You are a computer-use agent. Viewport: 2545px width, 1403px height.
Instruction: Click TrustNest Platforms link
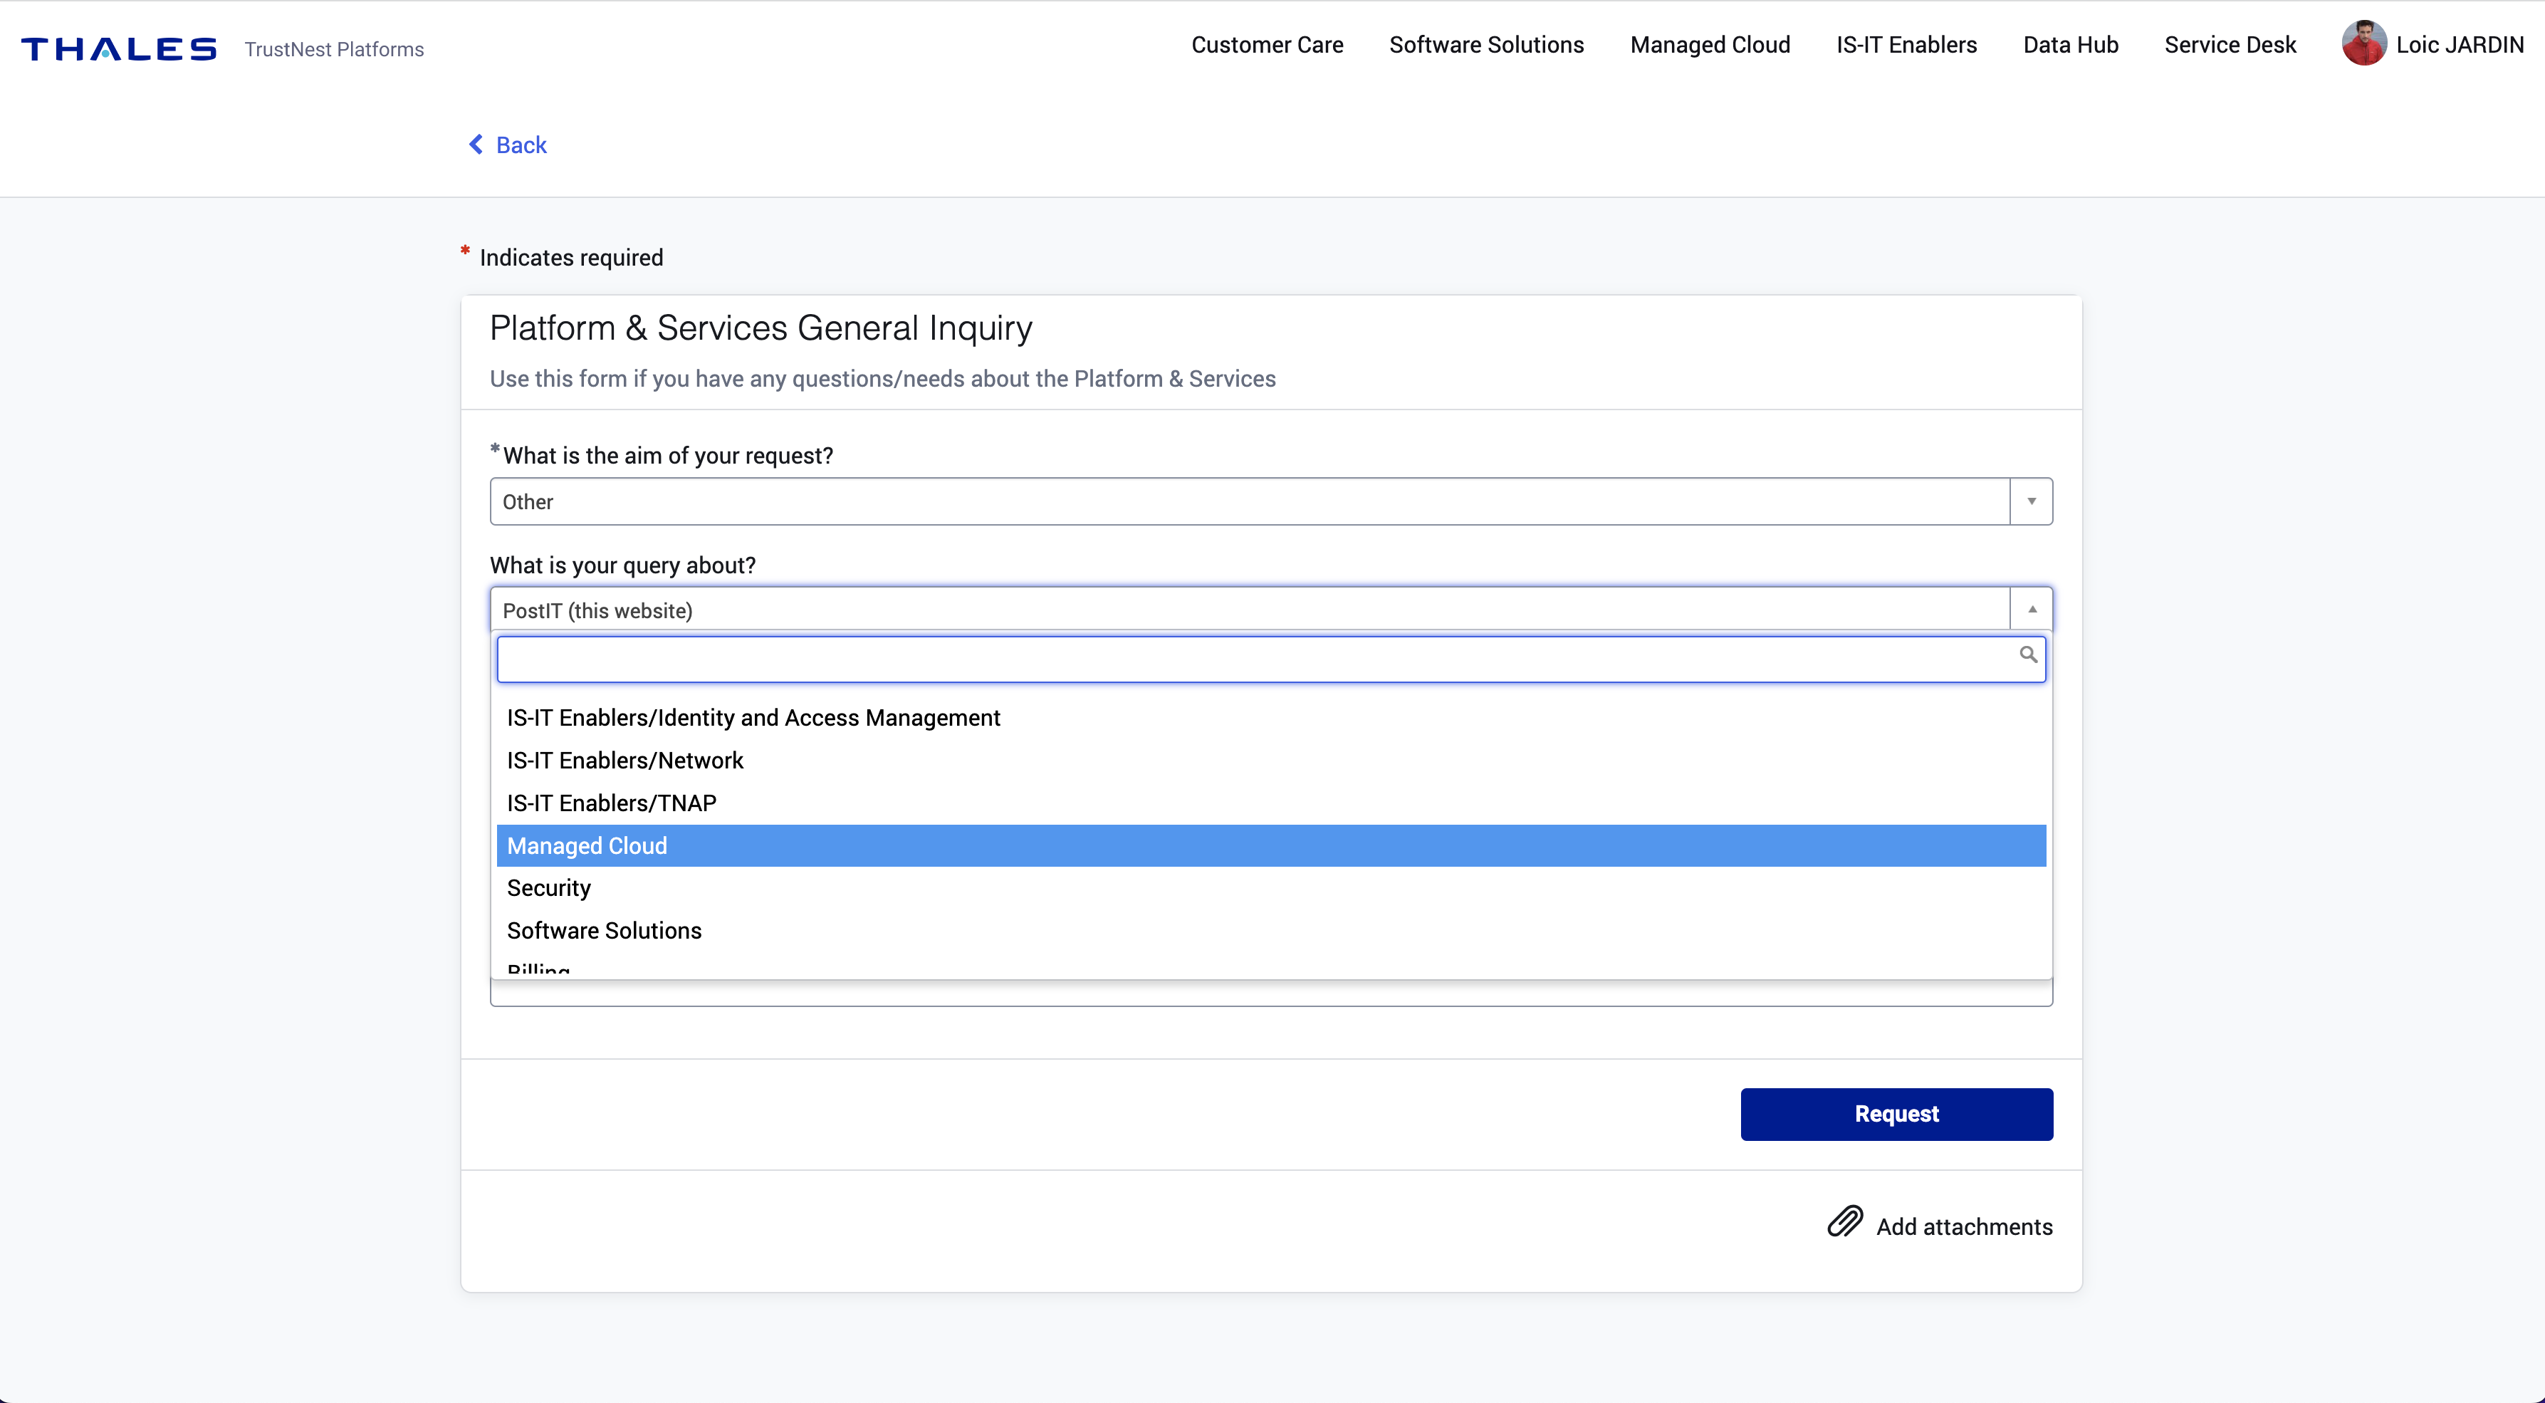point(334,49)
